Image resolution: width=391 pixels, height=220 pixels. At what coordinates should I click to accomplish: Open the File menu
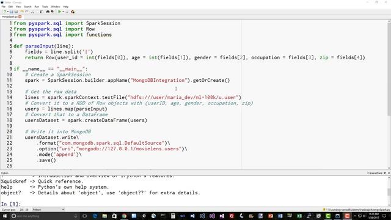(x=4, y=7)
